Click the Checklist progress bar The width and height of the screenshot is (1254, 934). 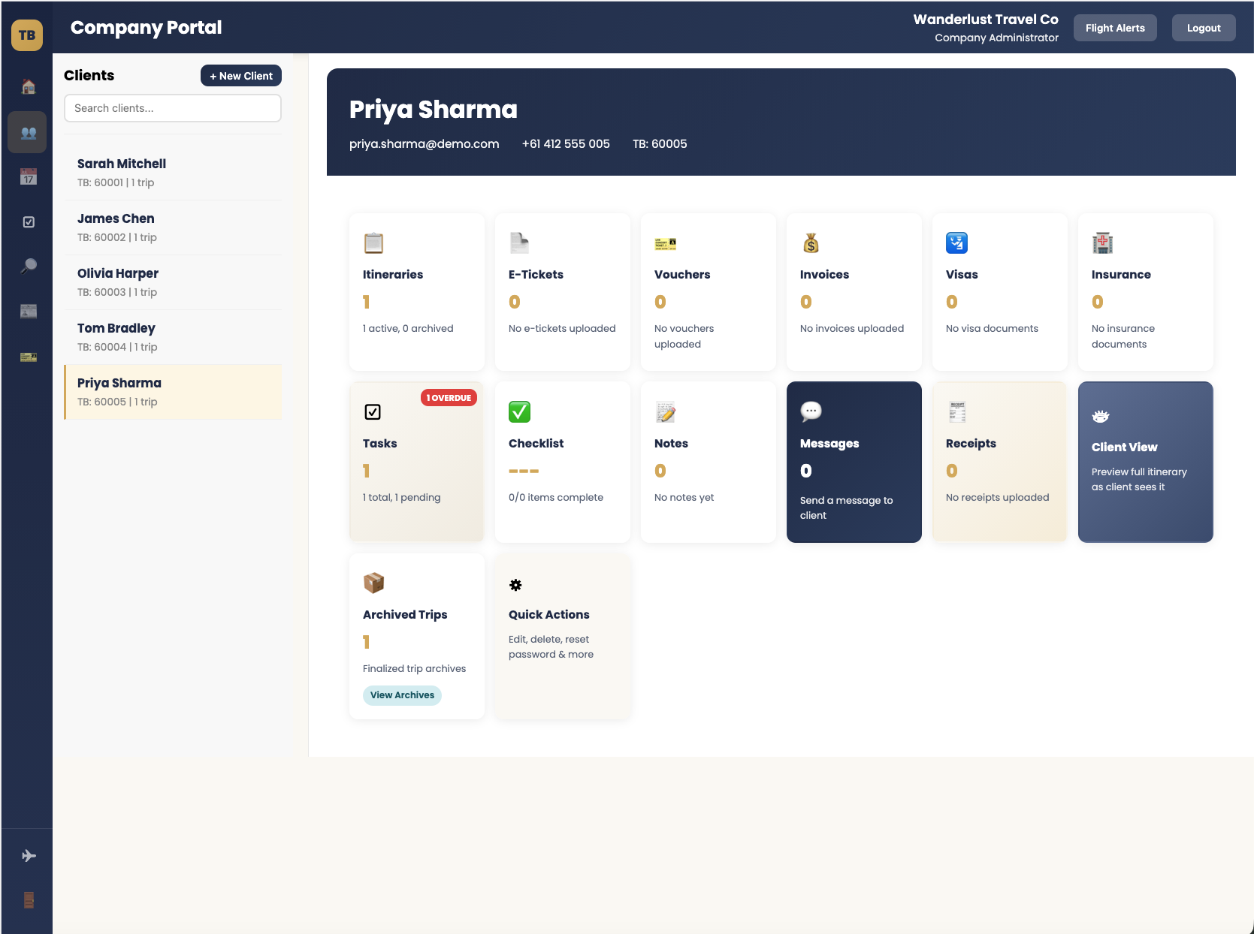coord(524,471)
